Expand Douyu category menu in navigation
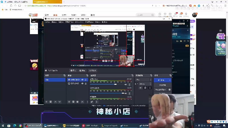 pos(64,15)
